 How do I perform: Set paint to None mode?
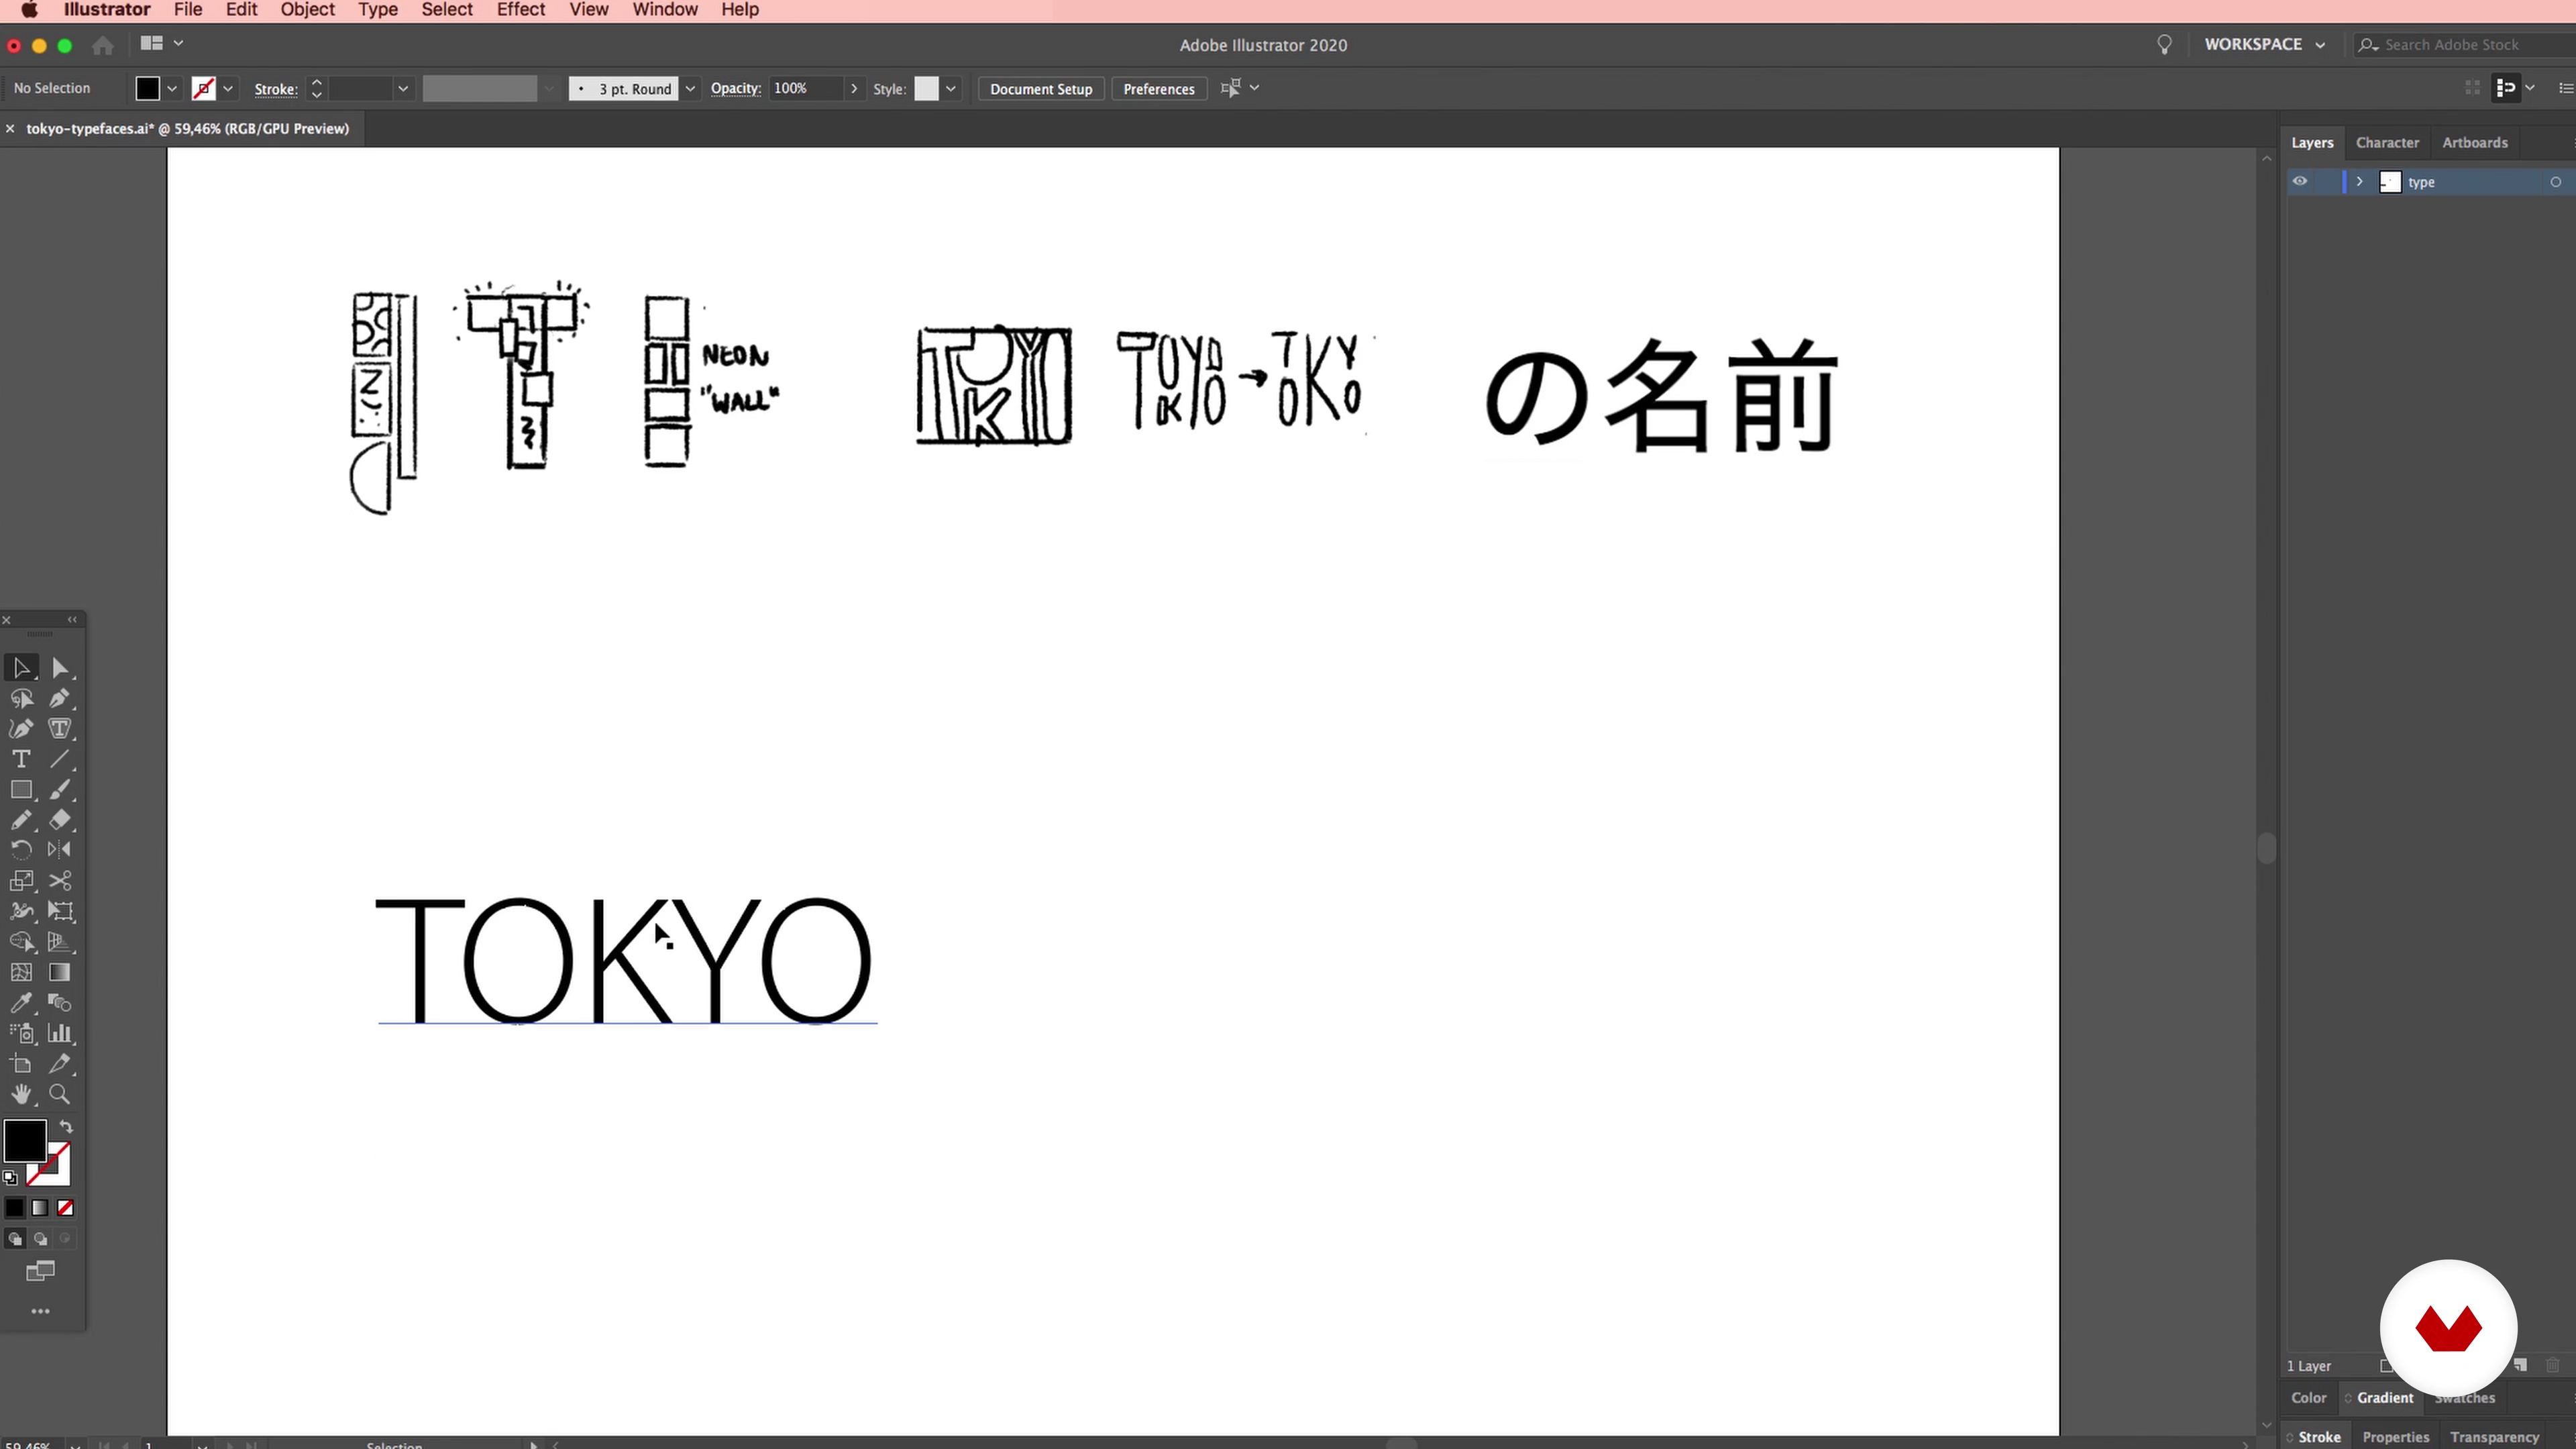click(x=65, y=1208)
